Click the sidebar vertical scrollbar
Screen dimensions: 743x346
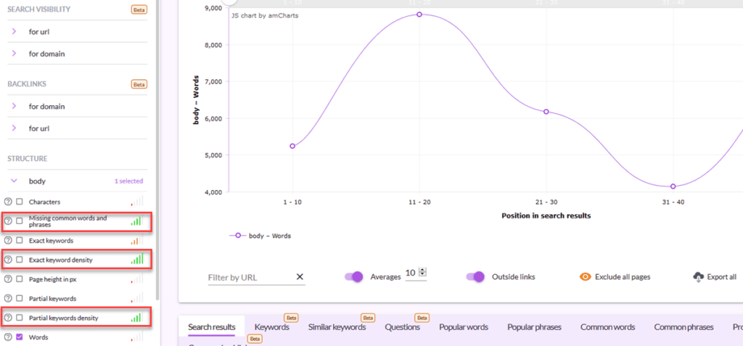(157, 149)
